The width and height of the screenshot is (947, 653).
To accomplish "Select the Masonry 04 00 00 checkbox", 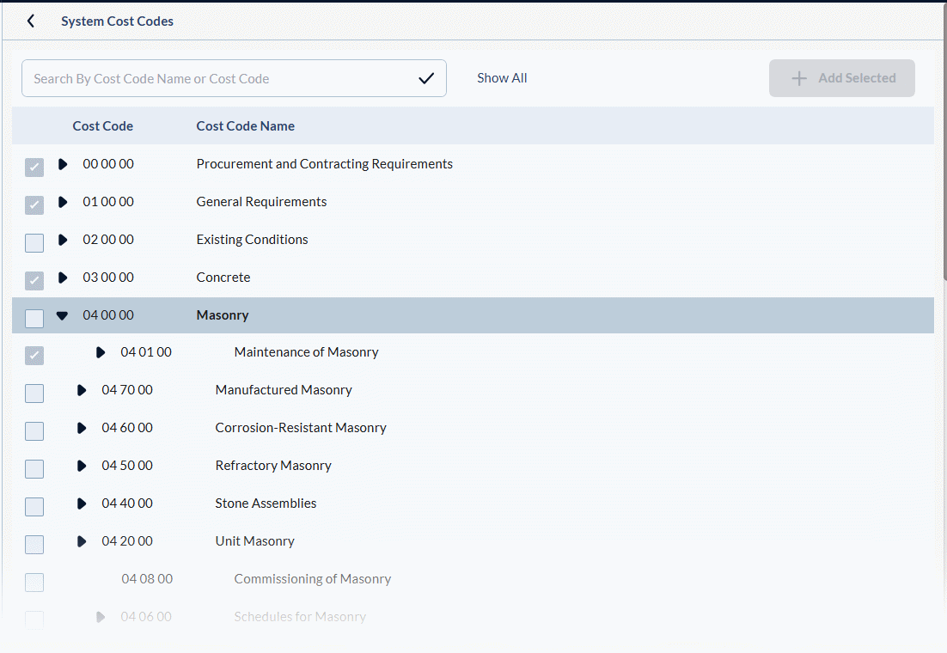I will coord(34,319).
